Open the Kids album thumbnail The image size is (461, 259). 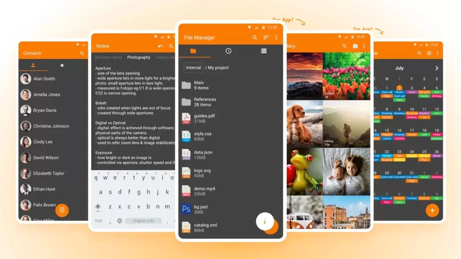click(346, 172)
